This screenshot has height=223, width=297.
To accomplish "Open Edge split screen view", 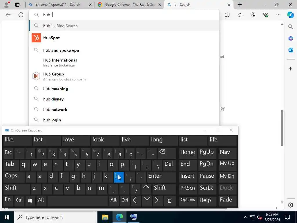I will tap(227, 15).
